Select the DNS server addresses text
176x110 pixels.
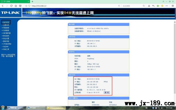coord(96,90)
